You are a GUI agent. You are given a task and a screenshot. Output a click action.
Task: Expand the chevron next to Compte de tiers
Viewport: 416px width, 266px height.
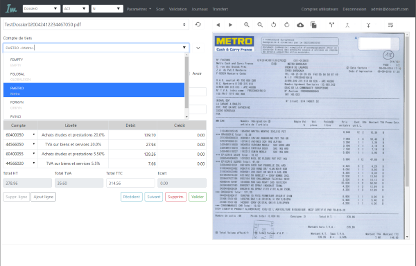pyautogui.click(x=198, y=48)
